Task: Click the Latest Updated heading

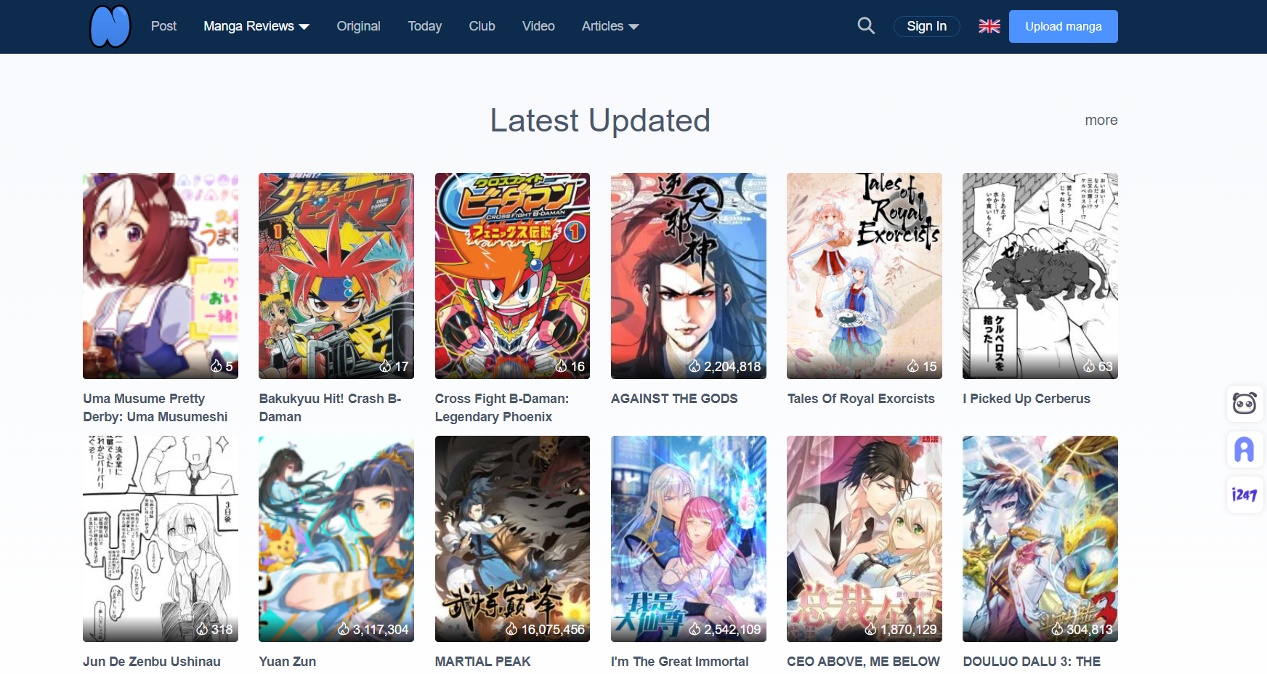Action: (600, 121)
